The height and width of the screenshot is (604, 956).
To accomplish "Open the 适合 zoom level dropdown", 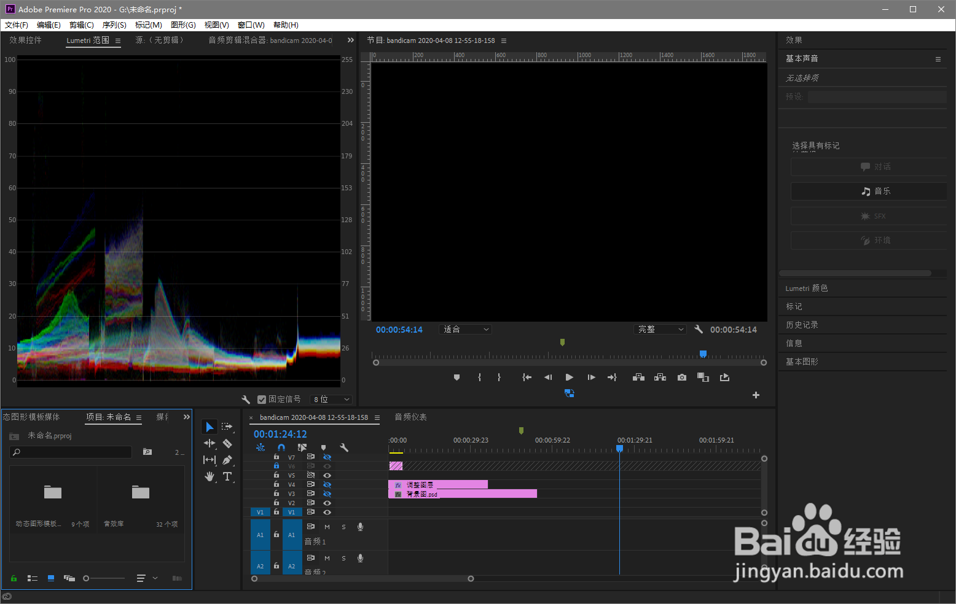I will (x=466, y=330).
